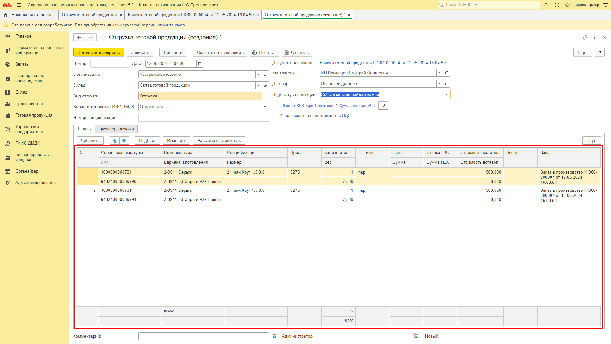Click the Новый status icon

point(416,336)
